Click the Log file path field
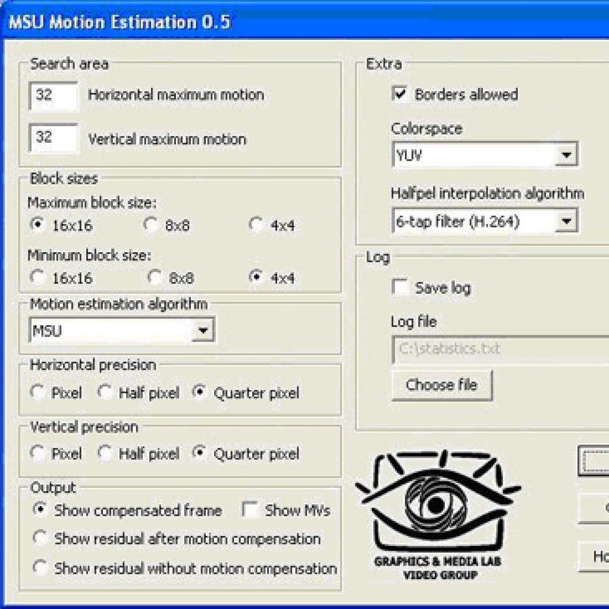Viewport: 609px width, 609px height. (x=500, y=349)
